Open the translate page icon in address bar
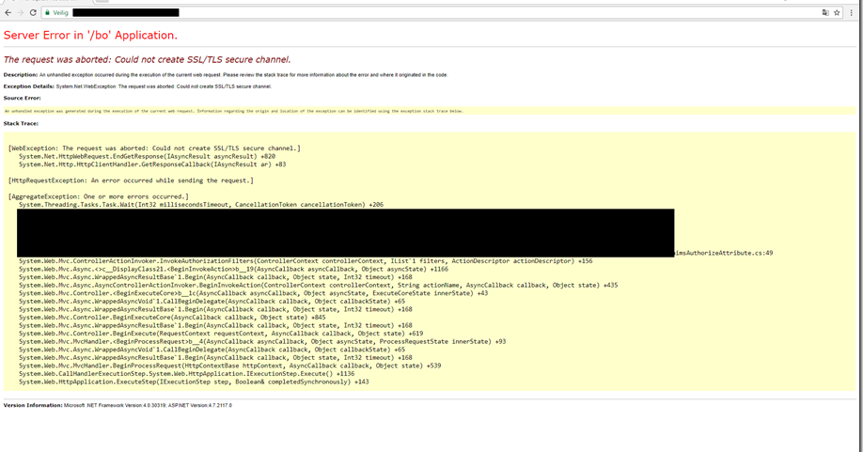The height and width of the screenshot is (452, 863). click(825, 12)
